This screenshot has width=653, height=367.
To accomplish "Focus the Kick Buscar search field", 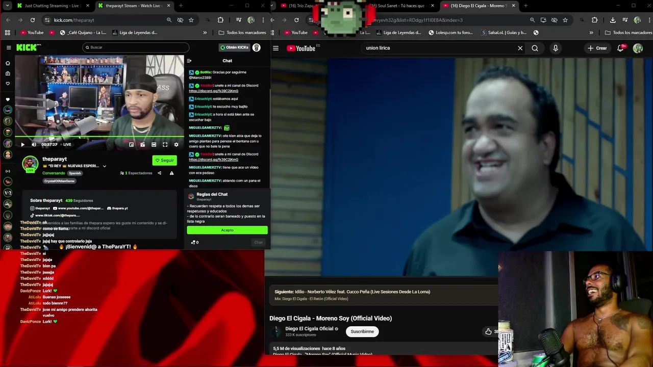I will 136,47.
